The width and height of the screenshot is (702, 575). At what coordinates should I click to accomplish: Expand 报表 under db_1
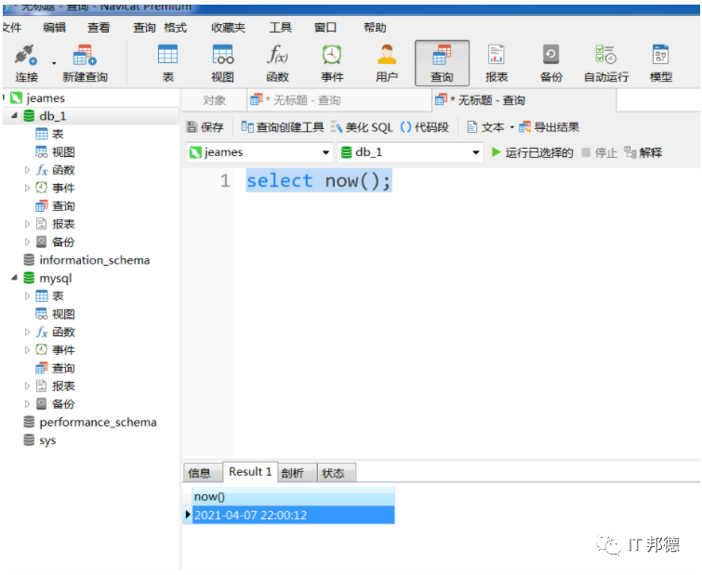click(27, 224)
